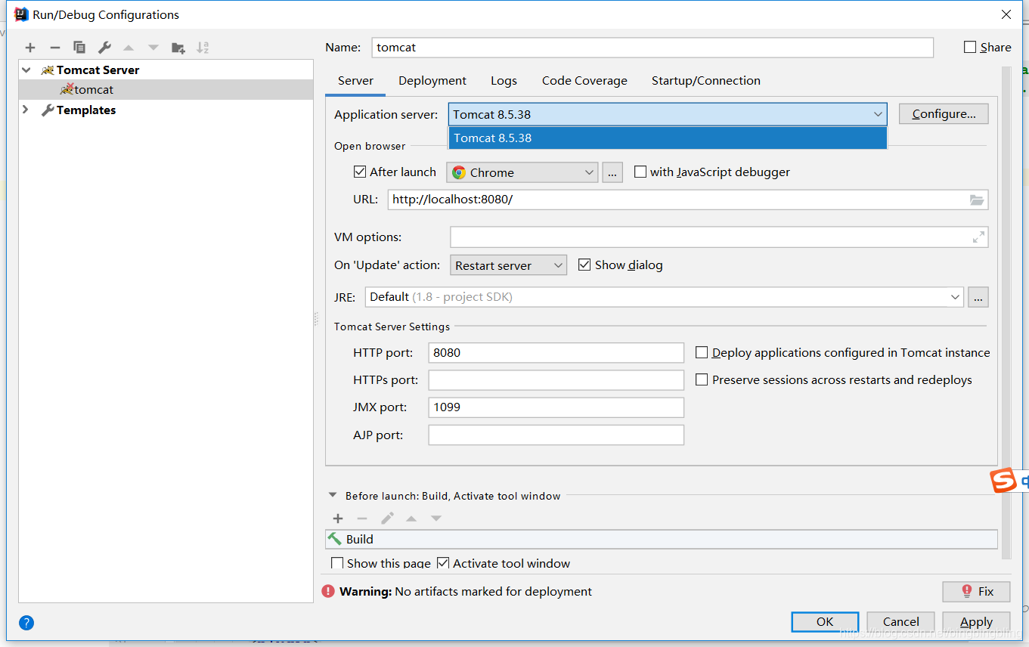The image size is (1029, 647).
Task: Open the browse folder icon in URL field
Action: (x=977, y=200)
